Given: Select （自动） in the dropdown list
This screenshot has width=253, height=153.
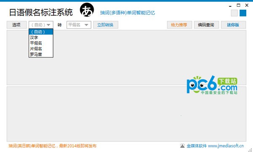Looking at the screenshot, I should 41,32.
